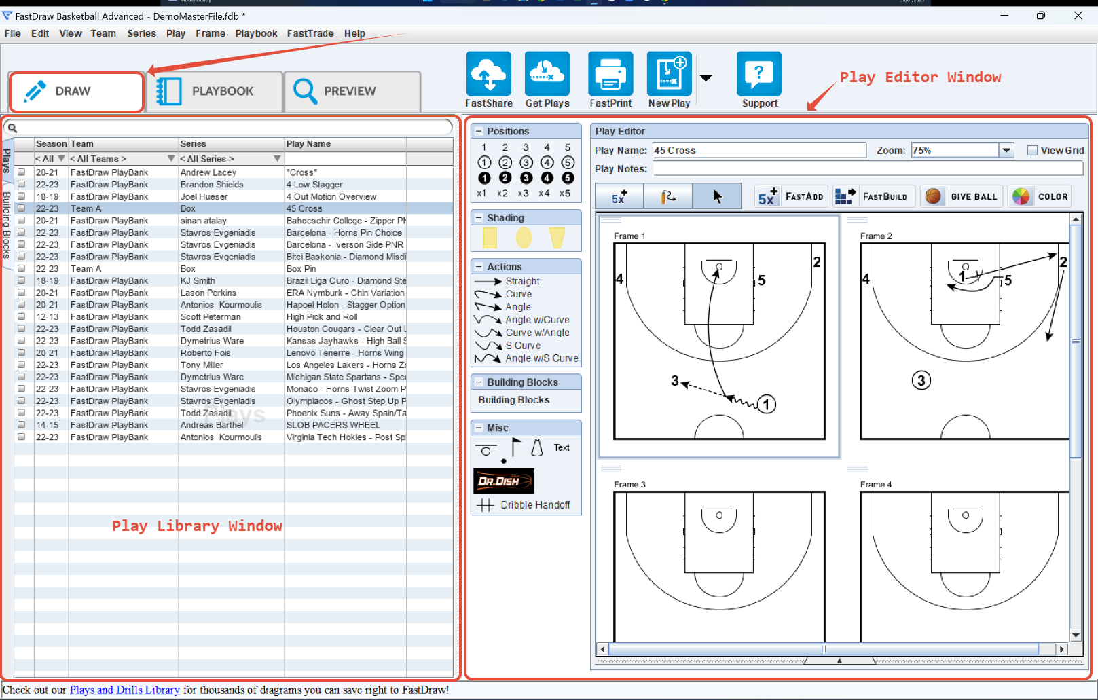1098x700 pixels.
Task: Click the FastAdd button
Action: (791, 197)
